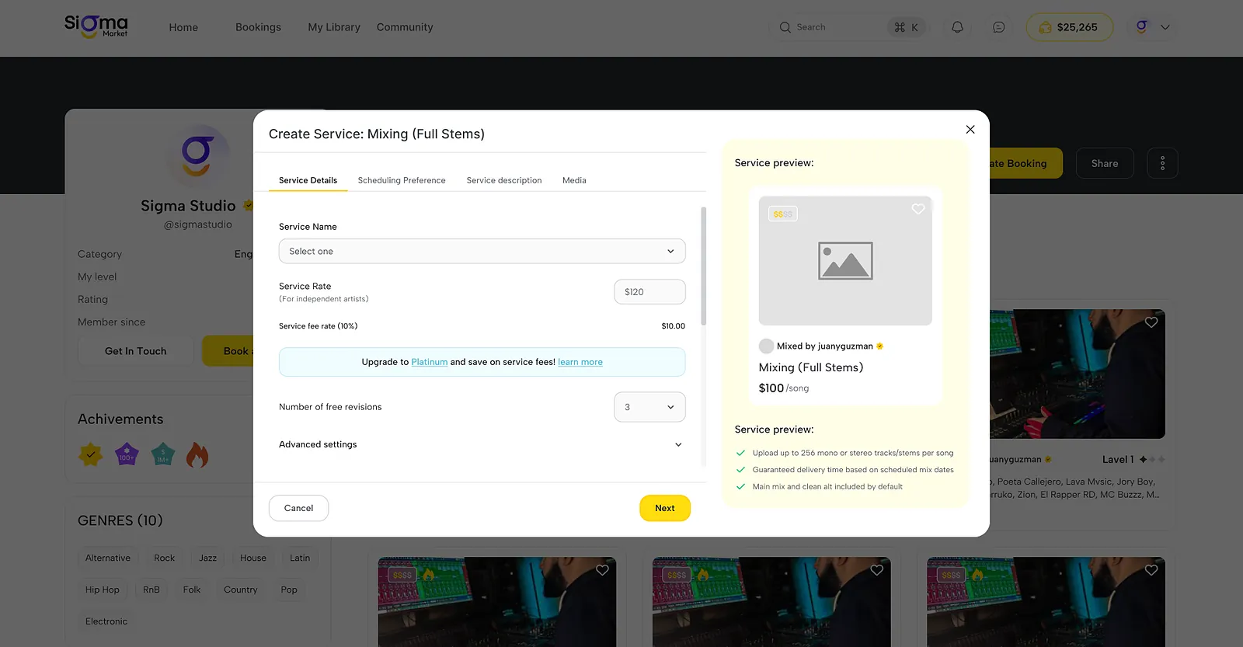Select the Hip Hop genre tag
This screenshot has width=1243, height=647.
(103, 590)
